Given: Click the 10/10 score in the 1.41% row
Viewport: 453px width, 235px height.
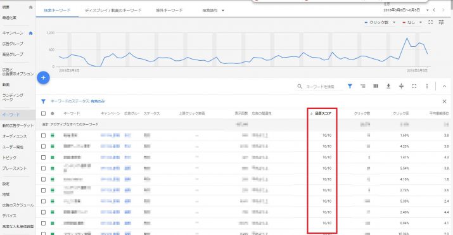Looking at the screenshot, I should click(327, 157).
